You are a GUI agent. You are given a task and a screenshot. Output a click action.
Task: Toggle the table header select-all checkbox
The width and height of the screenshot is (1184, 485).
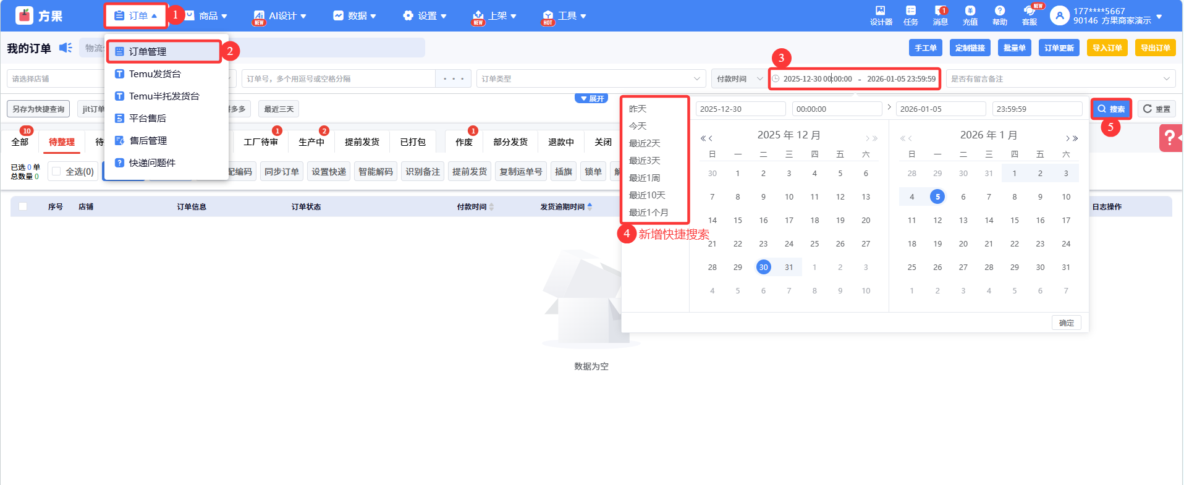(x=23, y=206)
